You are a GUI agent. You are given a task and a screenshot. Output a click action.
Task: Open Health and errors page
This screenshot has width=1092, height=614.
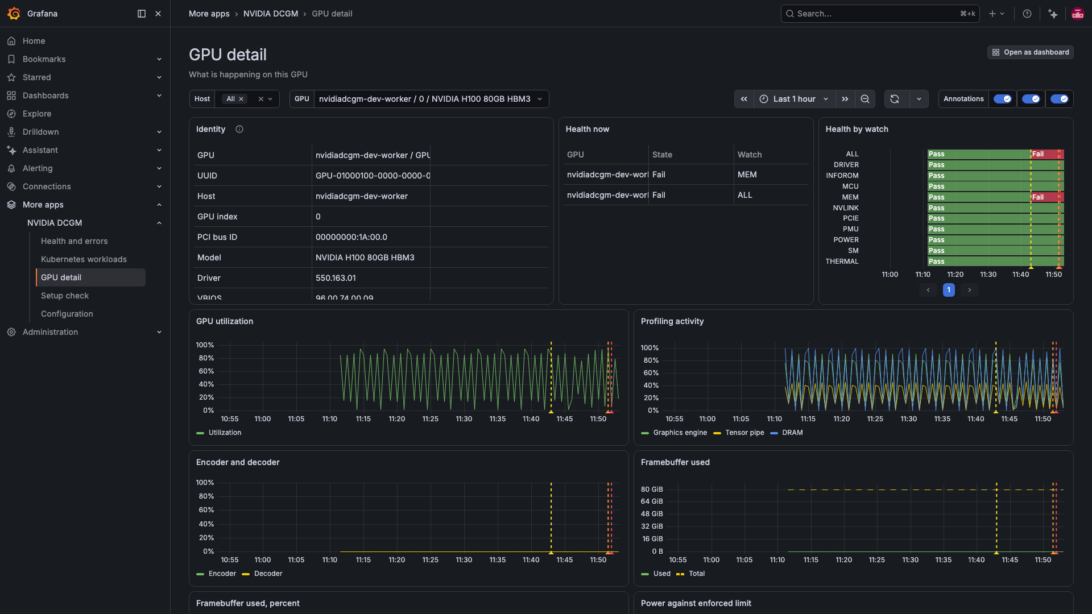click(x=74, y=241)
